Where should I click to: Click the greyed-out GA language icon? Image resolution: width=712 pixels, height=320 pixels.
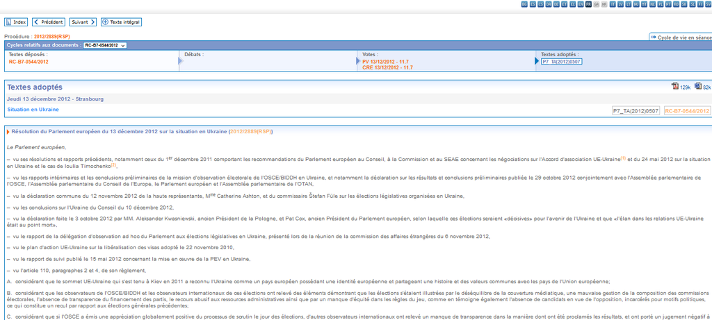[x=596, y=4]
